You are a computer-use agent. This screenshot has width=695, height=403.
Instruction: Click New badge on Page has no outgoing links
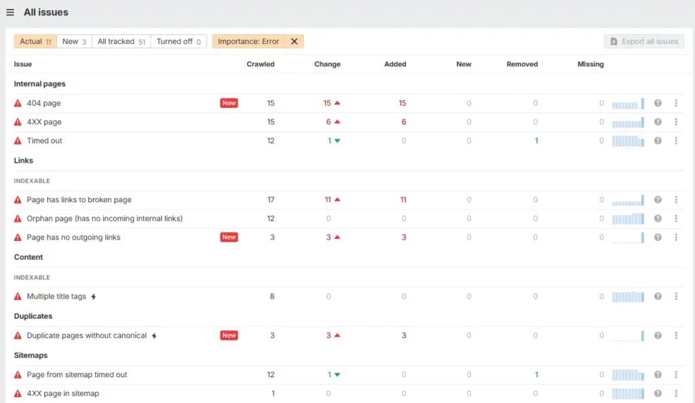click(229, 237)
